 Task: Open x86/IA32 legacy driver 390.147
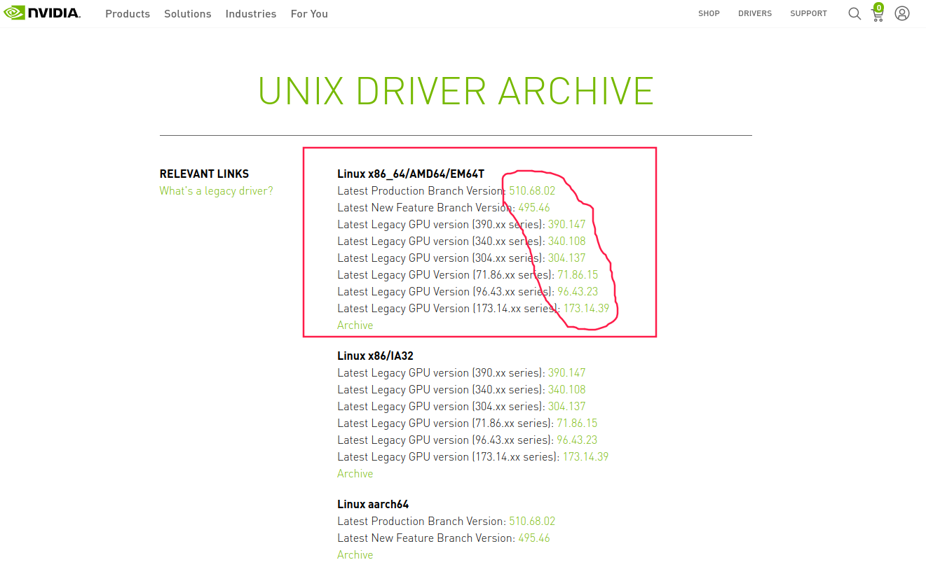[566, 373]
